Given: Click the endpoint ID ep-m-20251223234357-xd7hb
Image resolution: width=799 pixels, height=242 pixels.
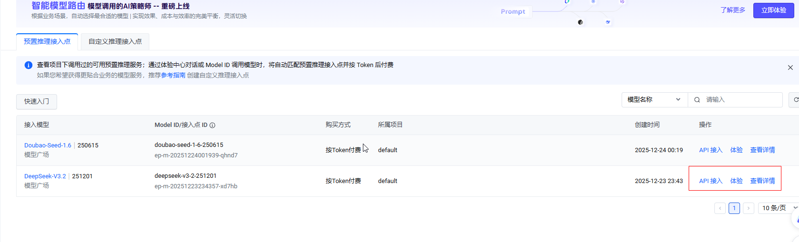Looking at the screenshot, I should 196,186.
